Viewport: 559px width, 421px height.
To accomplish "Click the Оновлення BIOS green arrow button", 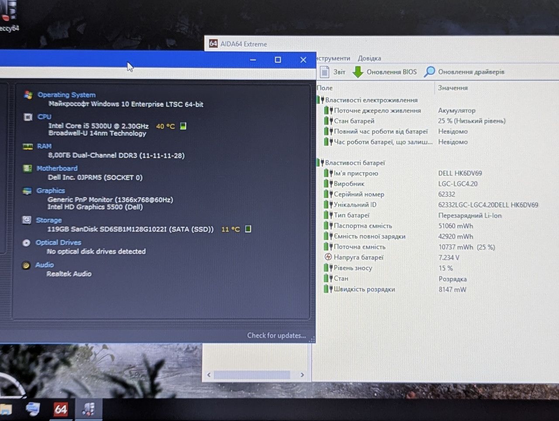I will click(x=384, y=72).
